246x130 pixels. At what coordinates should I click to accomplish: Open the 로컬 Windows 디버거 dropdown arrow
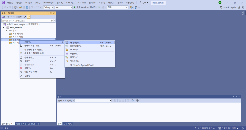tap(97, 7)
